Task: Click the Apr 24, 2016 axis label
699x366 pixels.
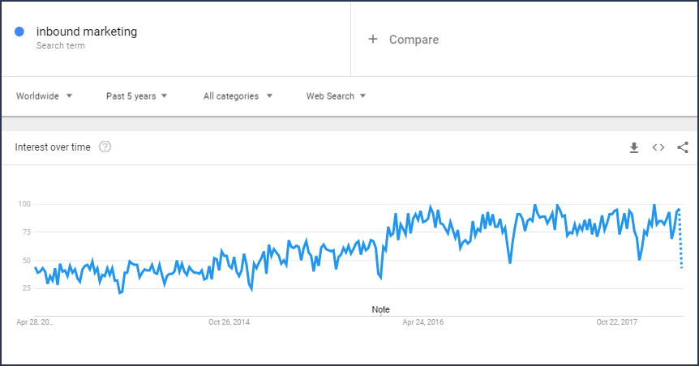Action: click(423, 322)
